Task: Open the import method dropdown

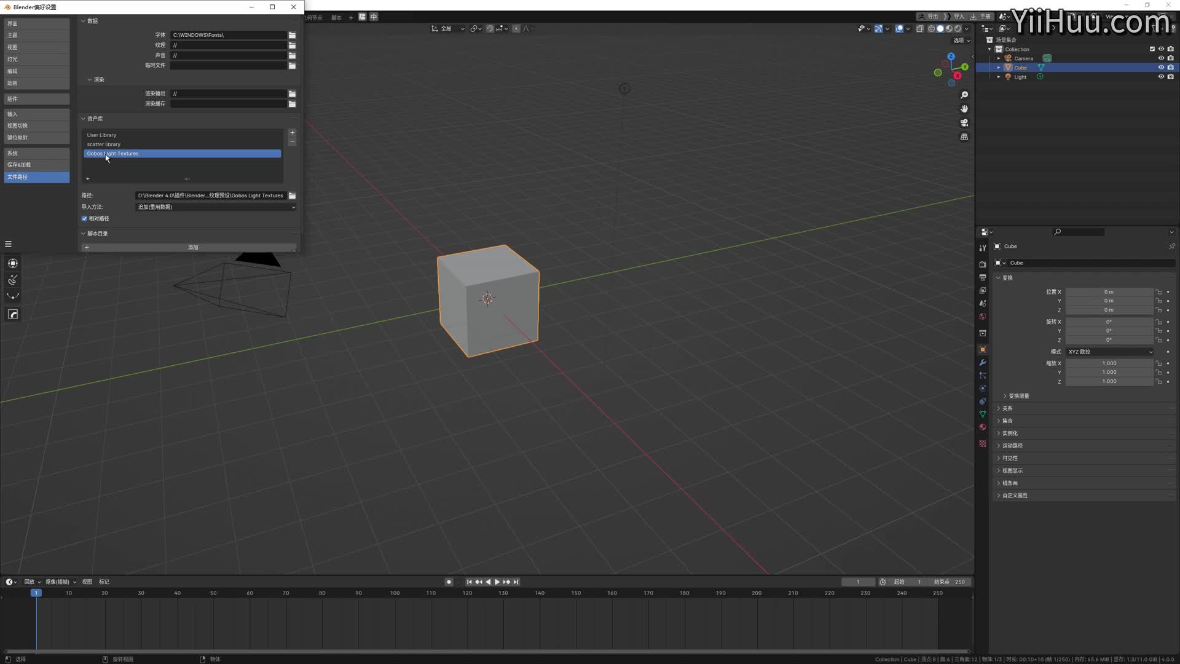Action: [216, 207]
